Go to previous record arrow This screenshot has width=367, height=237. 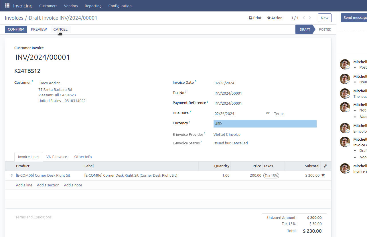304,18
